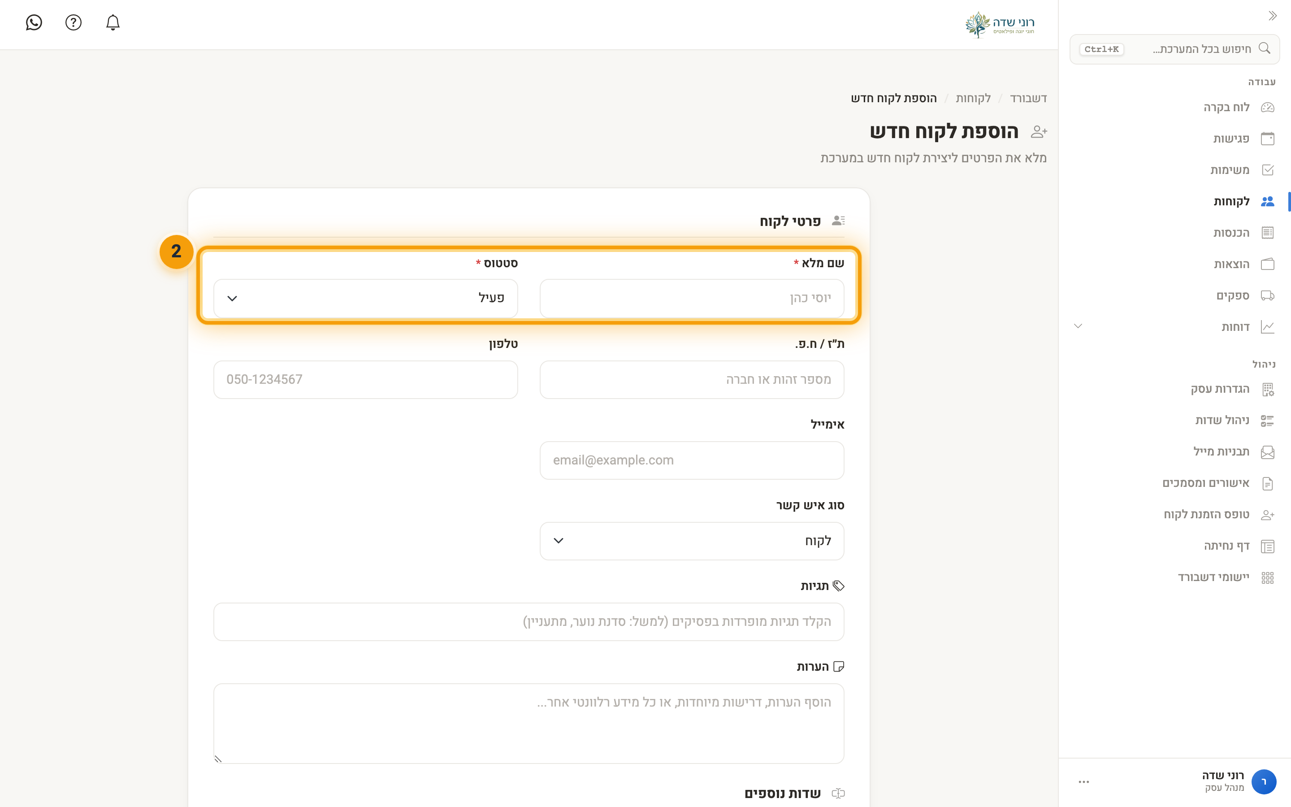This screenshot has width=1291, height=807.
Task: Click the דף נחיתה page icon
Action: click(1268, 546)
